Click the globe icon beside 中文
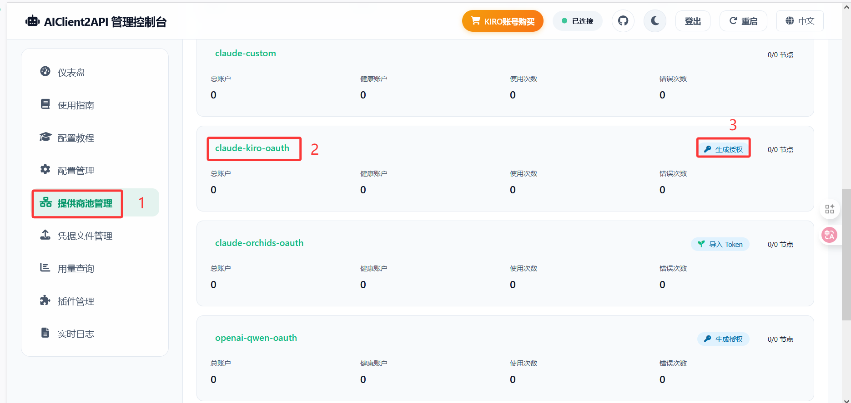 pyautogui.click(x=790, y=20)
